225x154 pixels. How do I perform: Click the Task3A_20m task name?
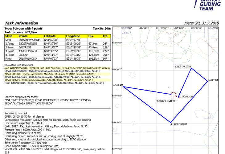coord(101,28)
